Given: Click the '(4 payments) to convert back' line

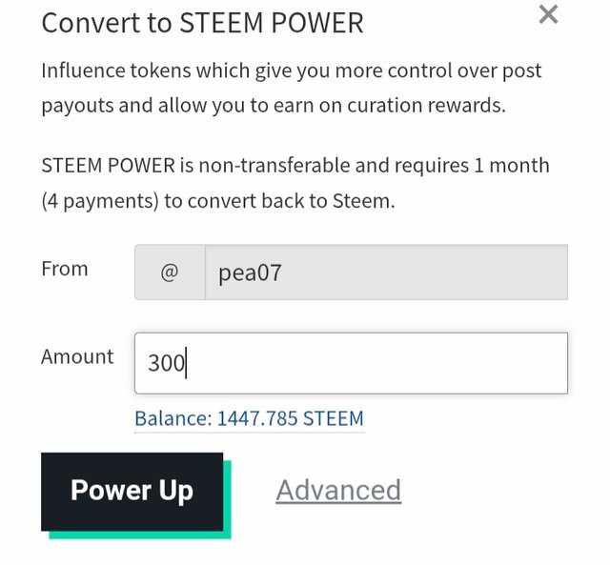Looking at the screenshot, I should click(218, 201).
